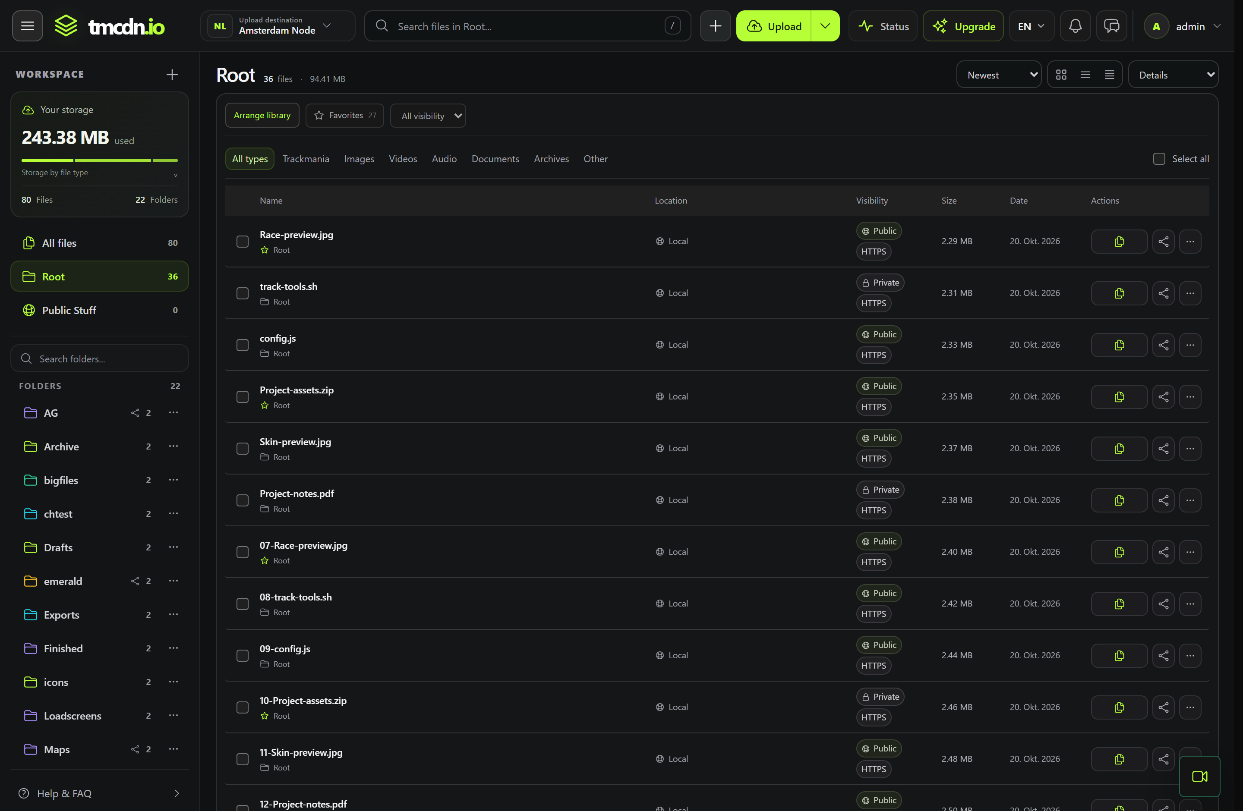Copy link for Project-assets.zip

[1119, 396]
